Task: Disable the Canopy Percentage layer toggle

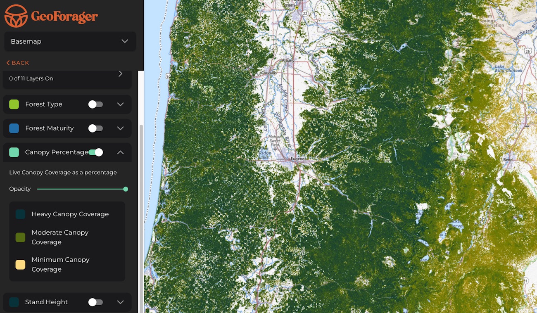Action: click(95, 152)
